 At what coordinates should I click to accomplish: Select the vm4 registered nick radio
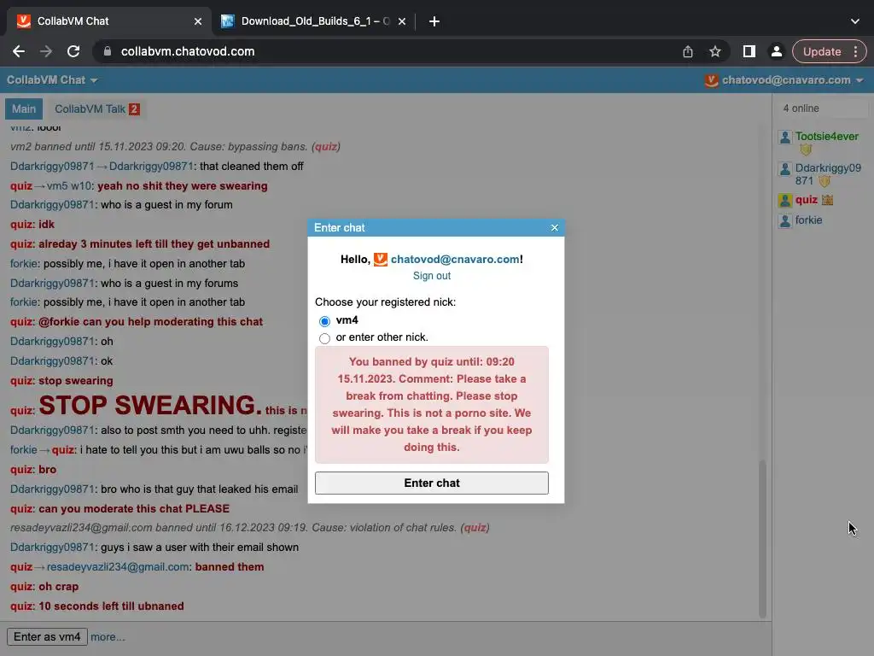pyautogui.click(x=324, y=321)
